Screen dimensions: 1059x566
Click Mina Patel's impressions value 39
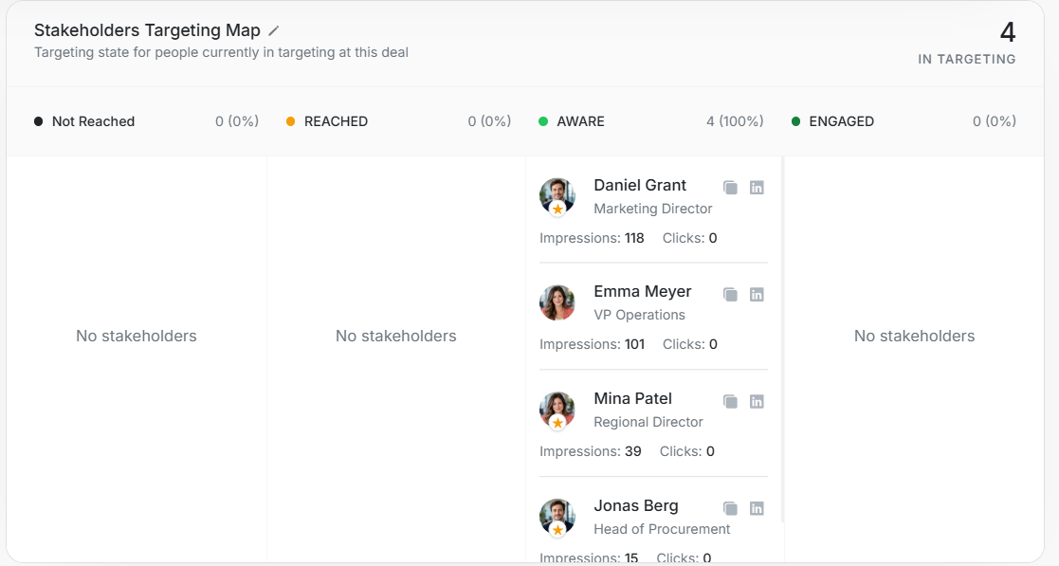tap(632, 451)
